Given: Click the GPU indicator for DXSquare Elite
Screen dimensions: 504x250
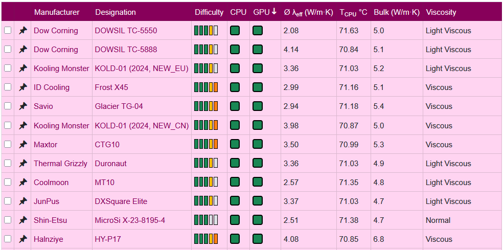Looking at the screenshot, I should point(258,201).
